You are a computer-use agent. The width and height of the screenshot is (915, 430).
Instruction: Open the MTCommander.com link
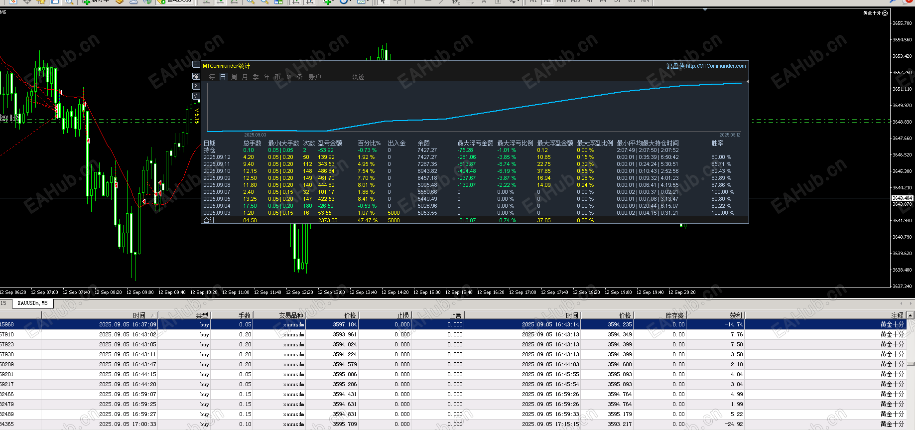[x=715, y=66]
